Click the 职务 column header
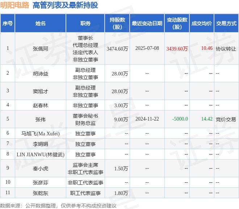 [85, 23]
